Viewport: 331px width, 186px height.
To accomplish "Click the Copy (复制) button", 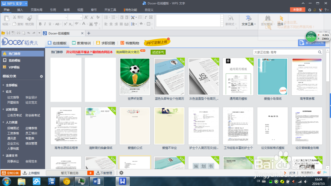I will click(18, 24).
